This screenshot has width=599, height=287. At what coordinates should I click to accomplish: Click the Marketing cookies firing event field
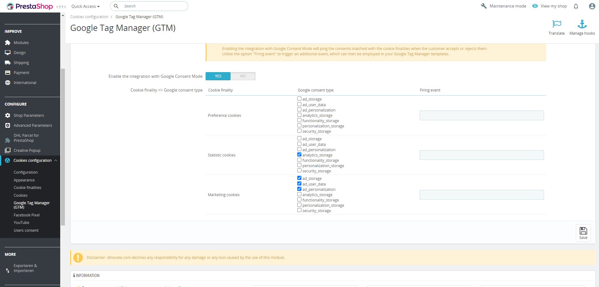tap(482, 195)
